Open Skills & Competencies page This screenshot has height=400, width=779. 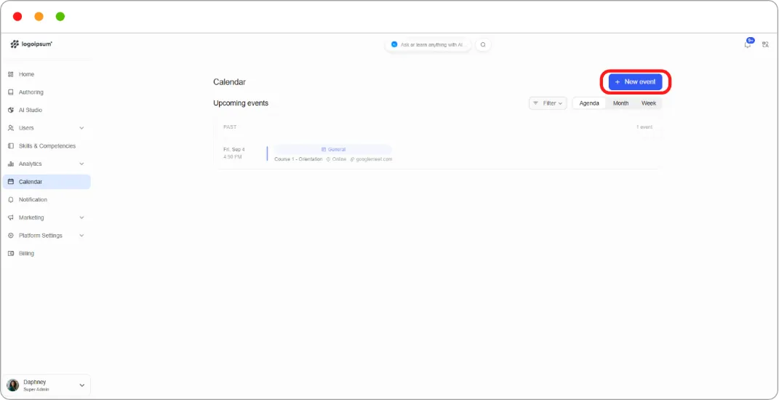coord(47,145)
